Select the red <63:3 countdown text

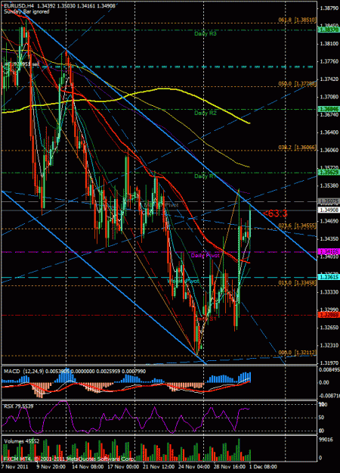click(276, 214)
